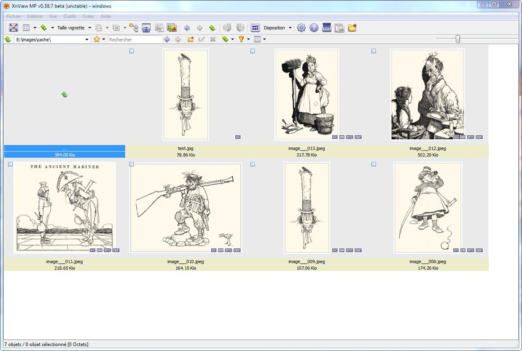Click the filter funnel icon
Screen dimensions: 522x351
(x=241, y=39)
